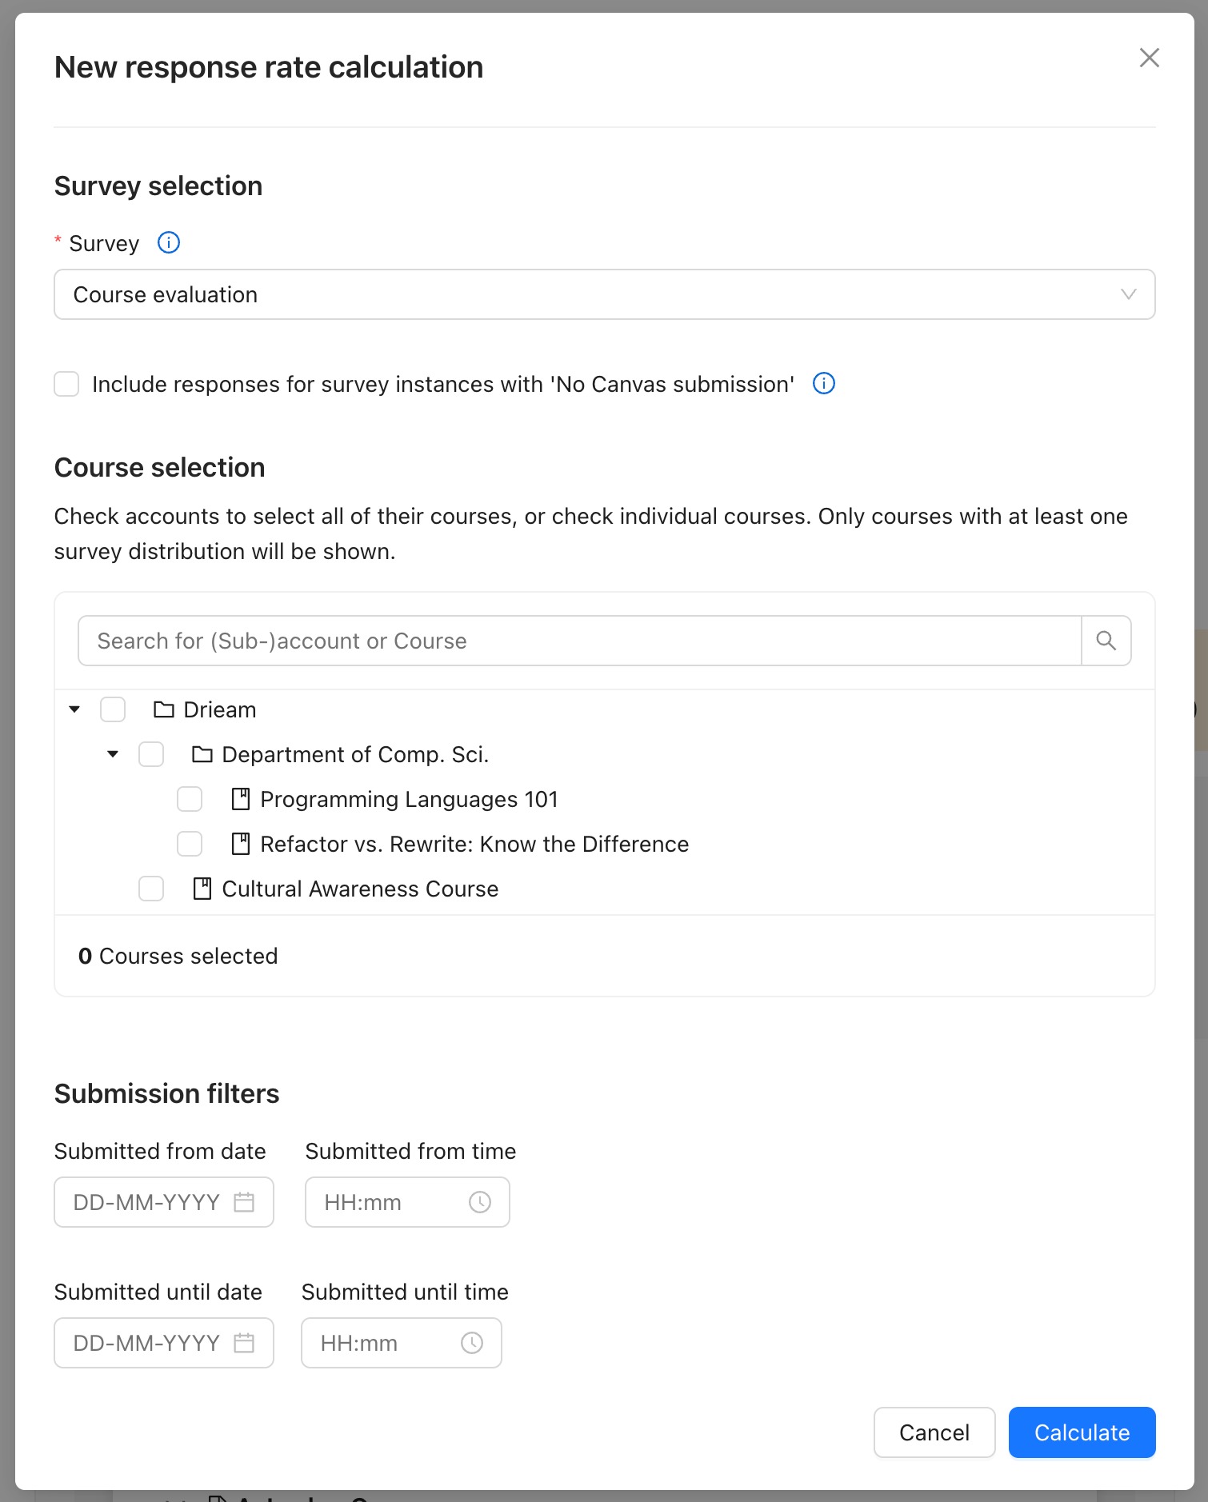Open calendar icon in Submitted until date
This screenshot has width=1208, height=1502.
(x=244, y=1343)
